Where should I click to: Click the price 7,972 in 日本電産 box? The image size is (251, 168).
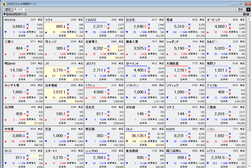(x=58, y=92)
